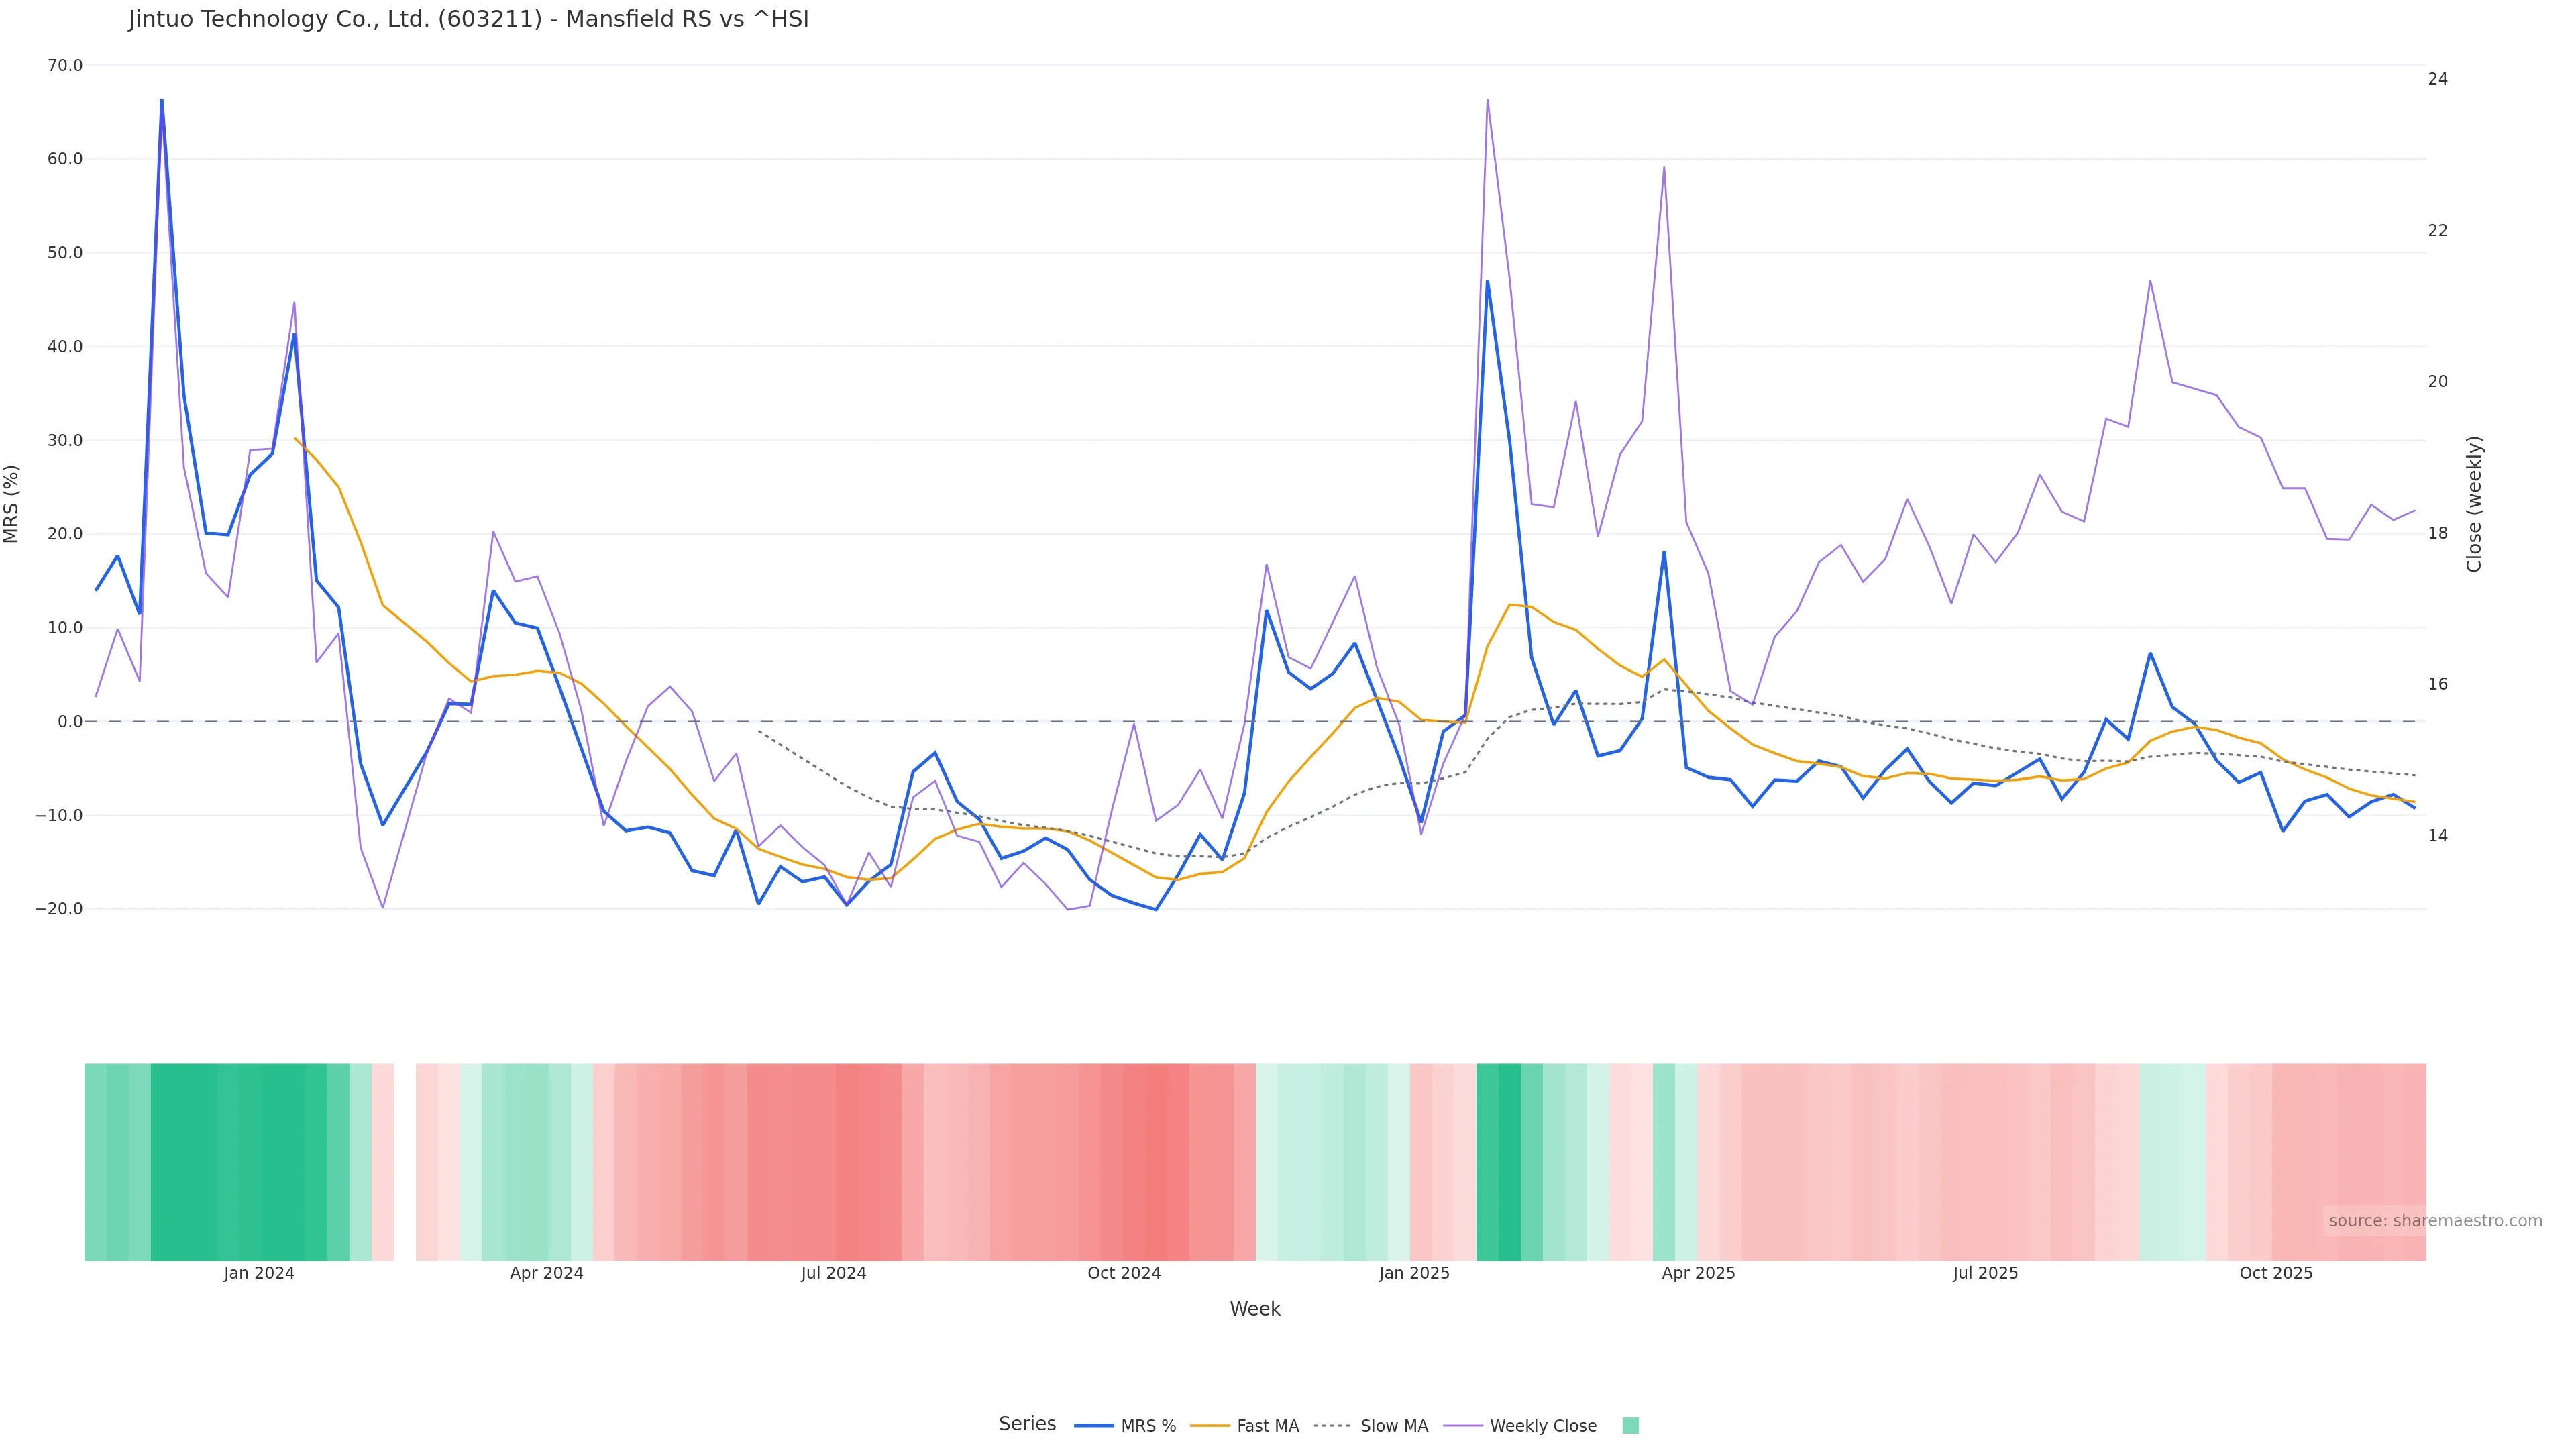Click the purple Weekly Close legend line icon

click(1463, 1425)
